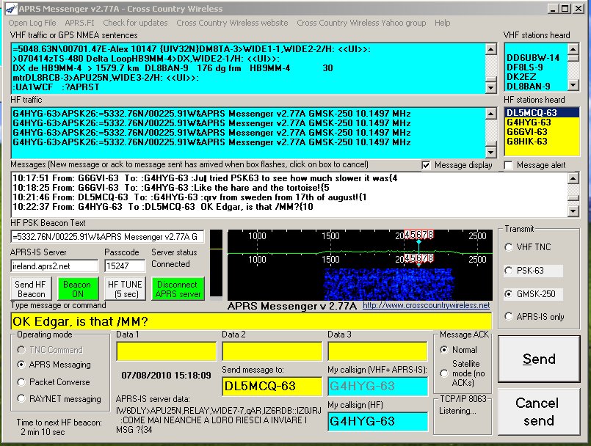This screenshot has width=591, height=446.
Task: Open the Help menu
Action: click(x=442, y=23)
